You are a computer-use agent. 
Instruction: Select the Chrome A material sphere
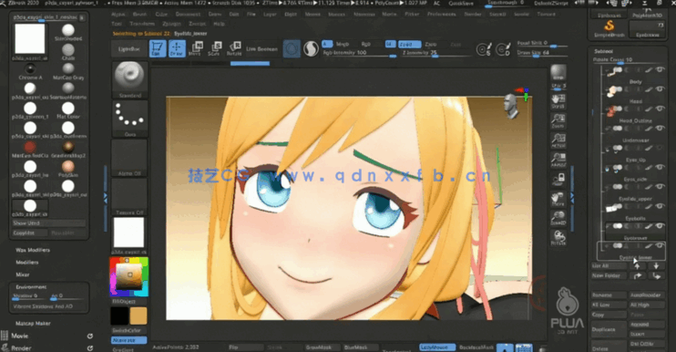[30, 69]
